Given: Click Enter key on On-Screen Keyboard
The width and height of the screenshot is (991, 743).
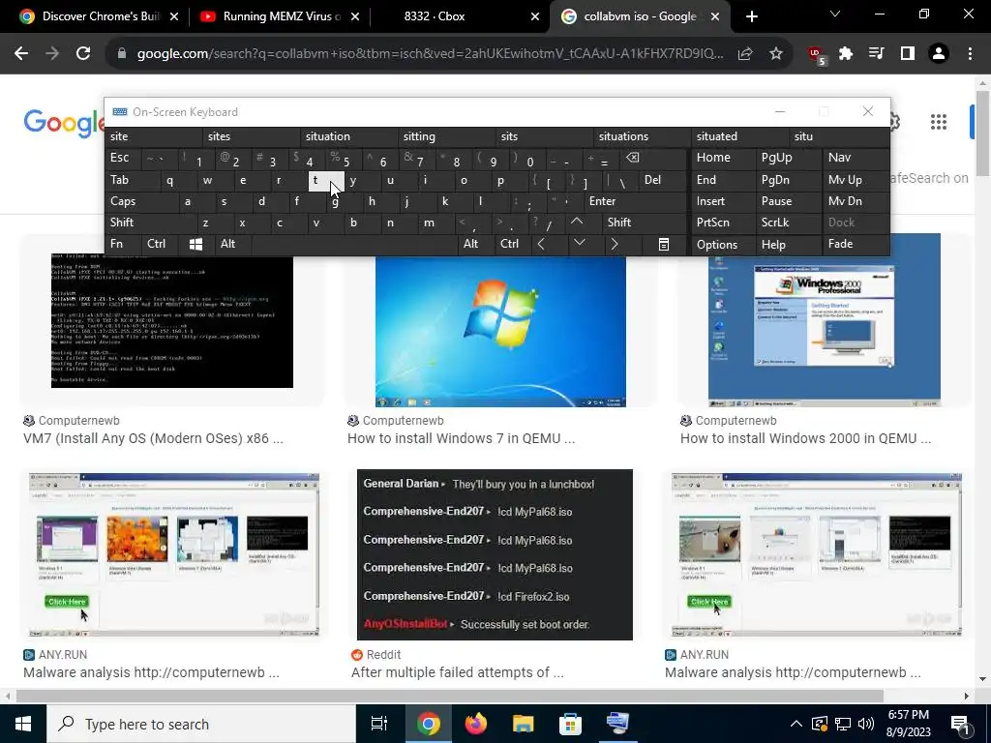Looking at the screenshot, I should coord(635,201).
